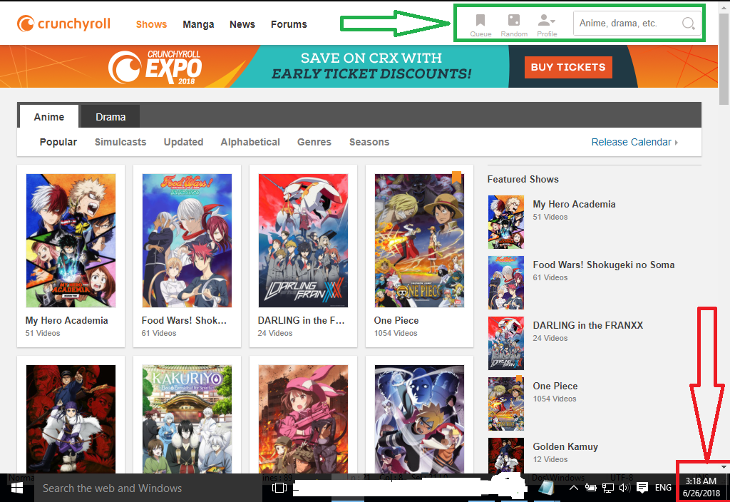Open One Piece poster in grid
This screenshot has width=730, height=502.
pos(419,241)
